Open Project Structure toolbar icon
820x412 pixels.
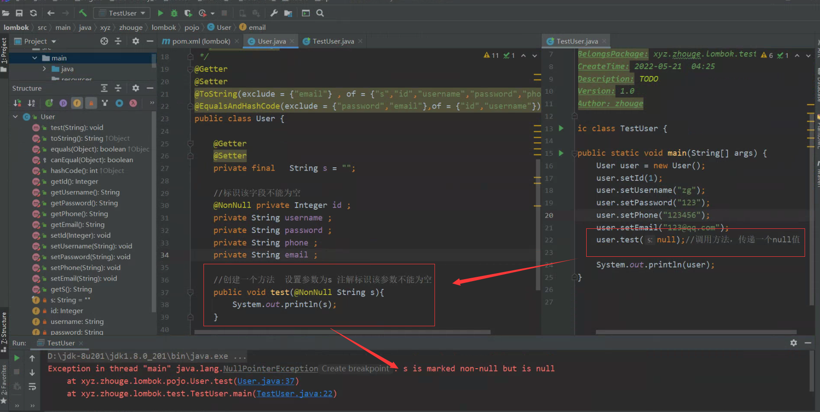coord(288,13)
